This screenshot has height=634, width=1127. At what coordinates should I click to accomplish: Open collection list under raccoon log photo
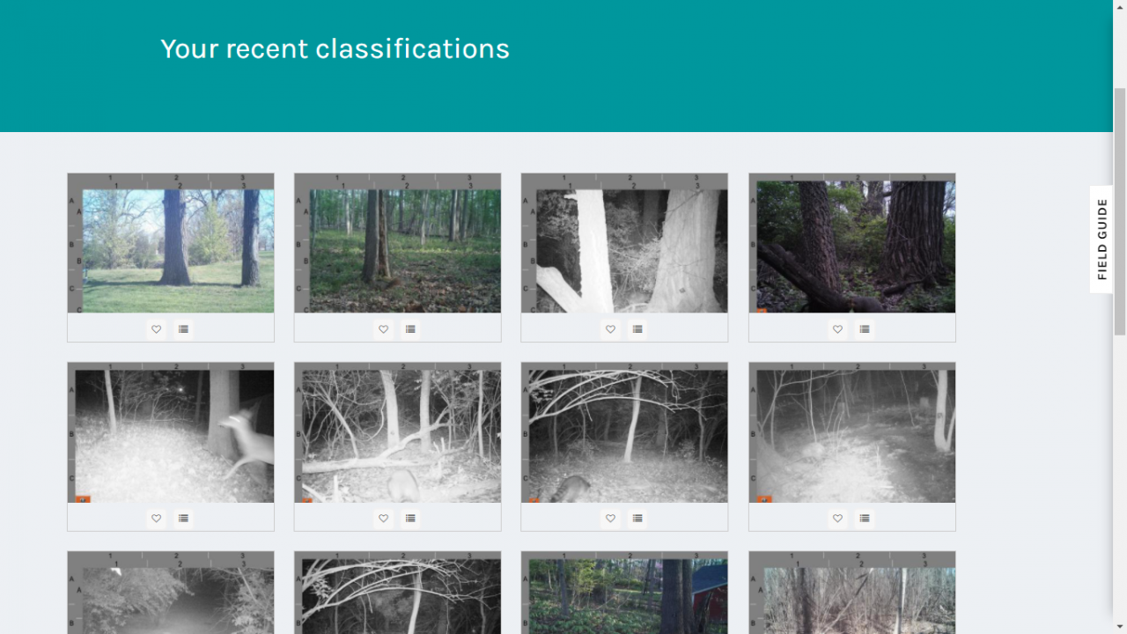point(410,519)
